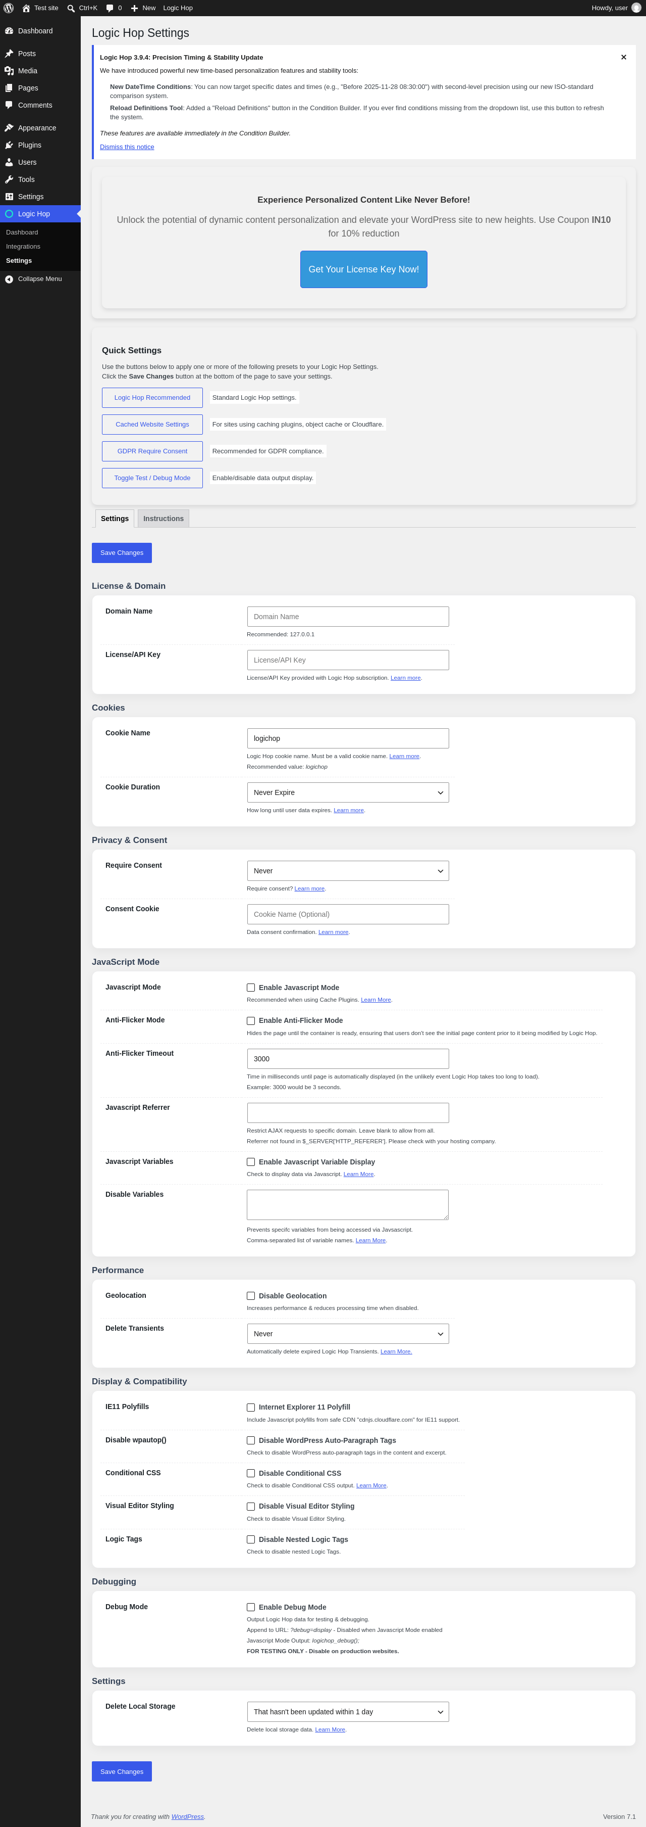Click the Posts pin icon in the sidebar
The height and width of the screenshot is (1827, 646).
(9, 54)
